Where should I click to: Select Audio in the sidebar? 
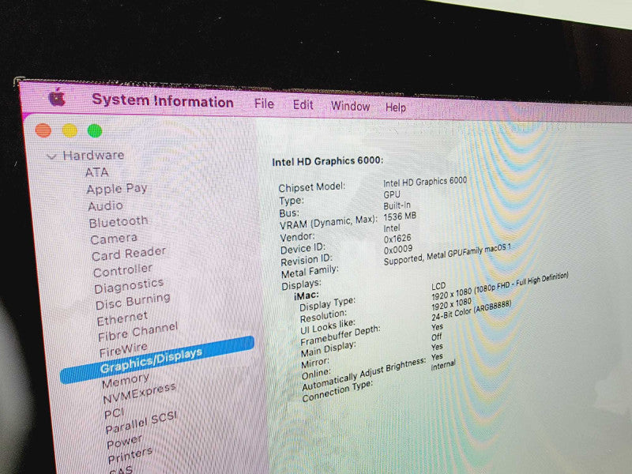point(105,206)
